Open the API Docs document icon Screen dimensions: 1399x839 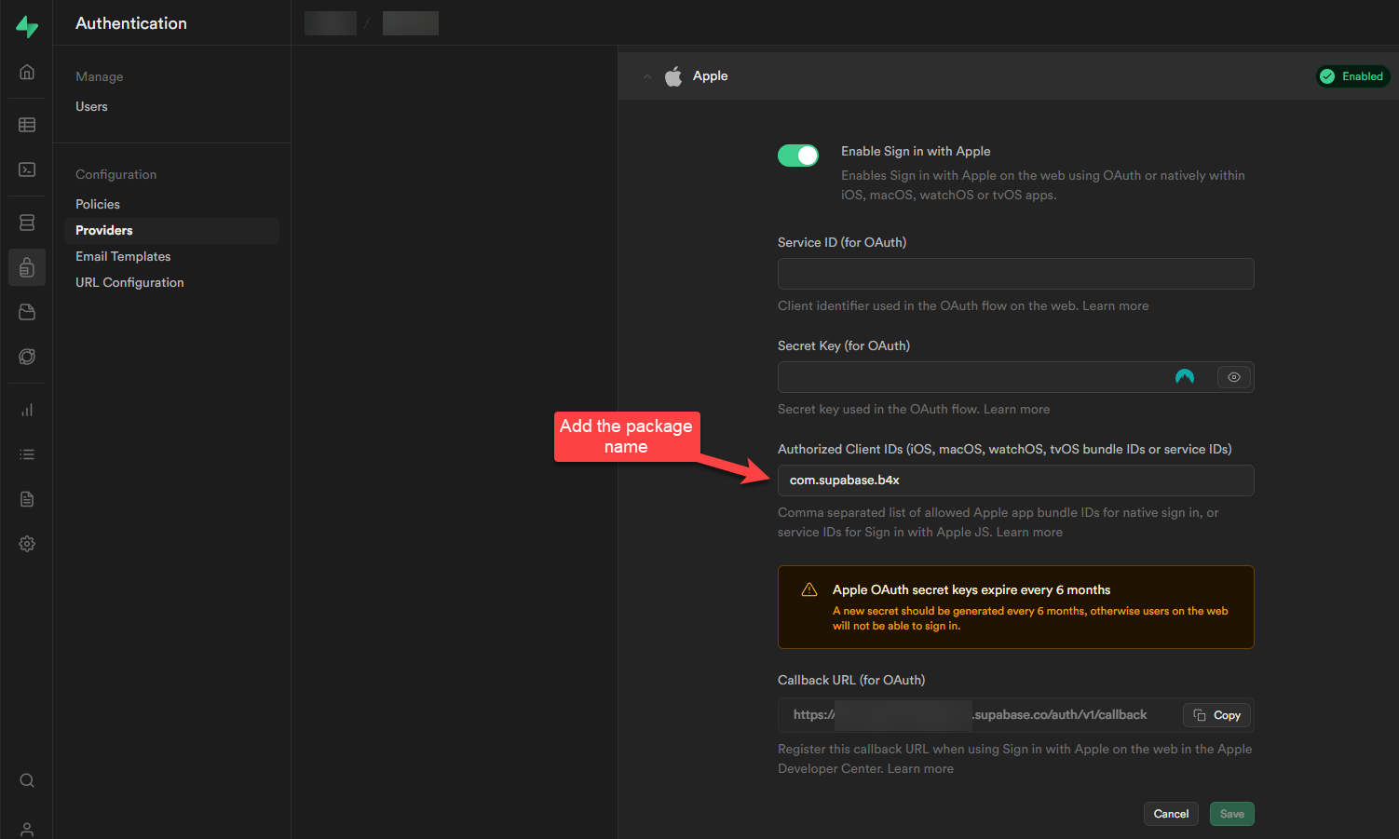(27, 499)
